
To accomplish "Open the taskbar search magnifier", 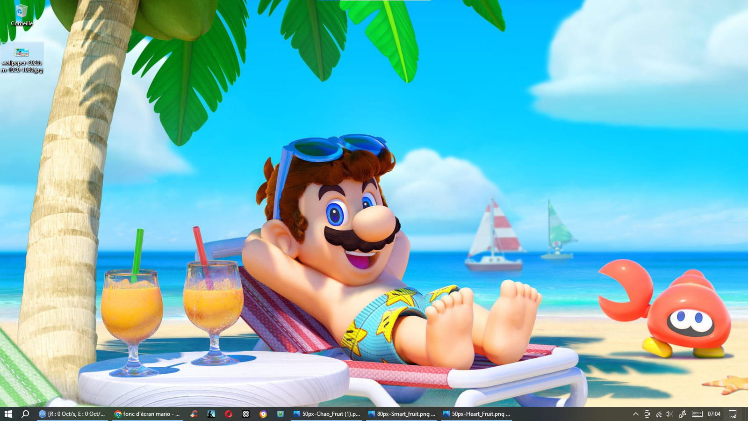I will [x=25, y=414].
